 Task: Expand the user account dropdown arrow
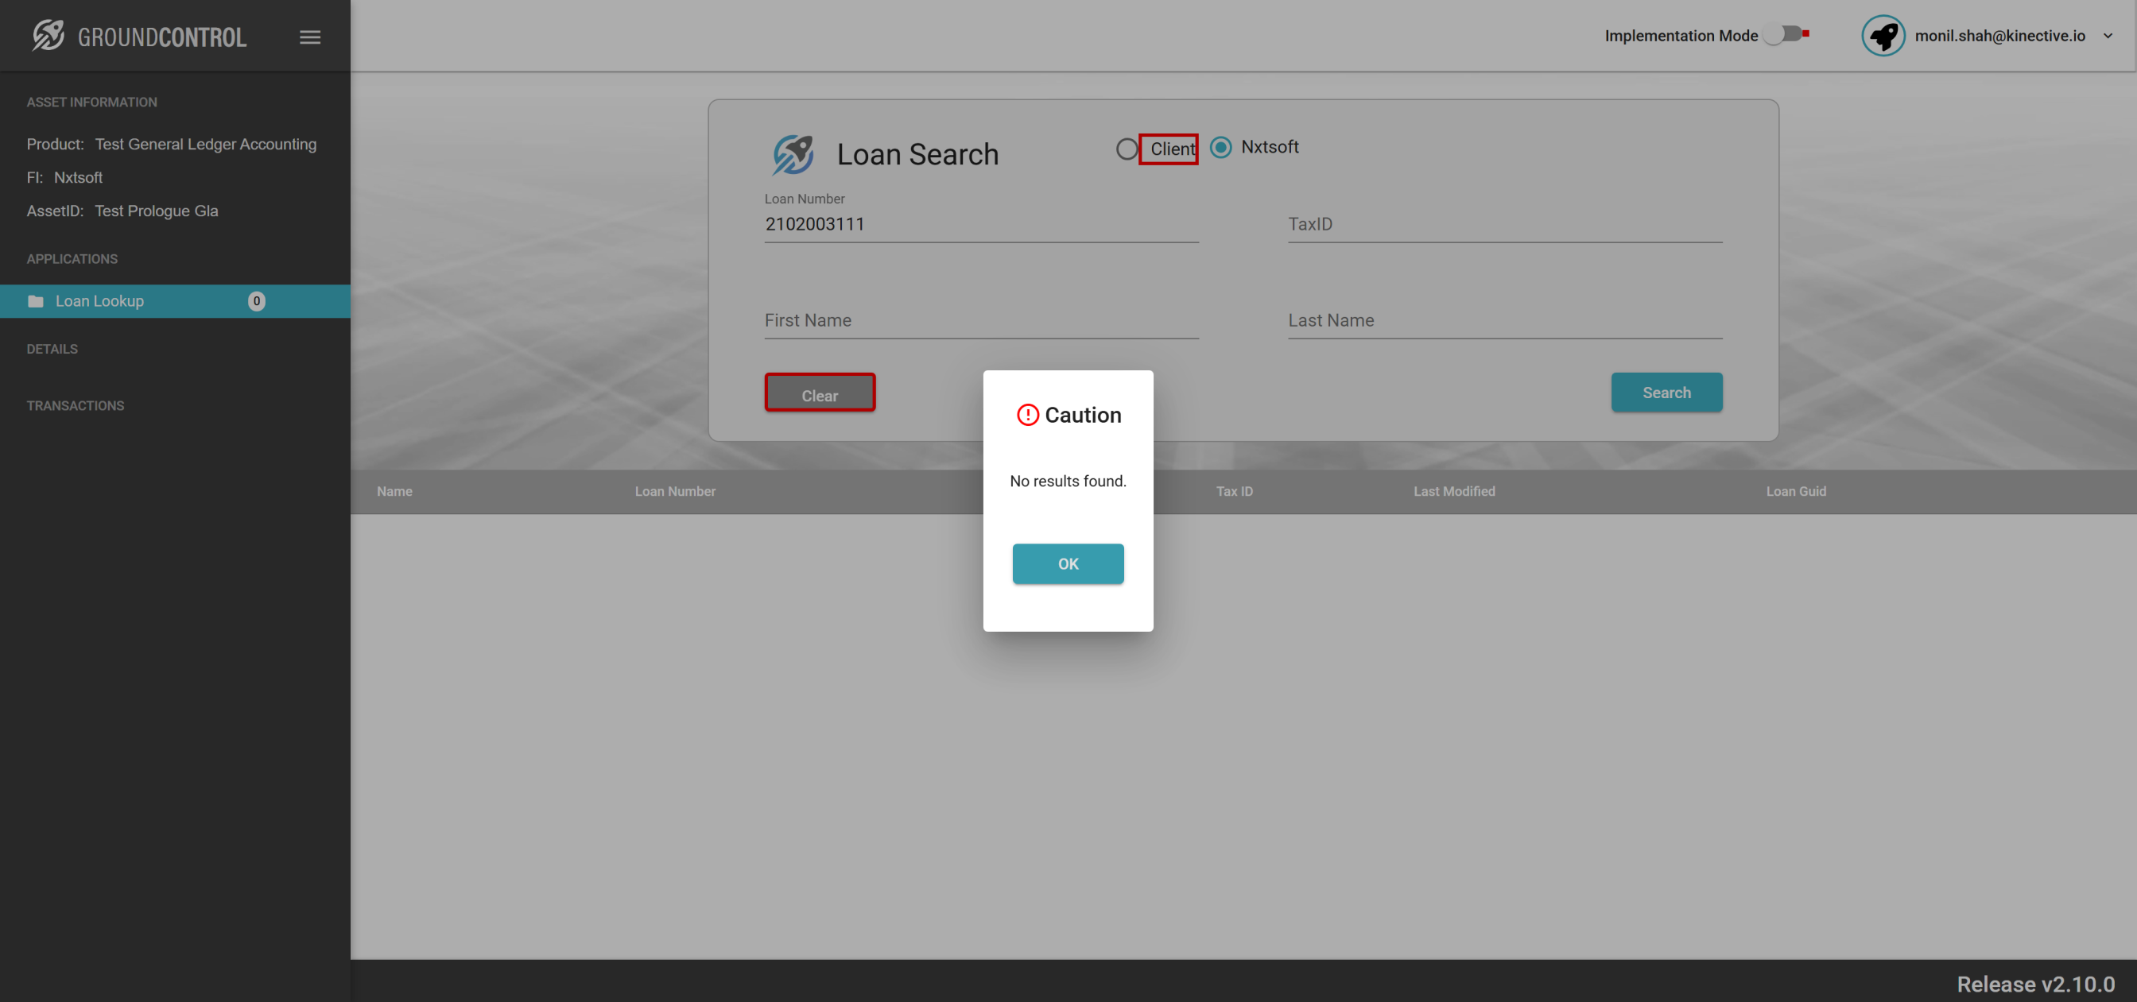pos(2107,36)
